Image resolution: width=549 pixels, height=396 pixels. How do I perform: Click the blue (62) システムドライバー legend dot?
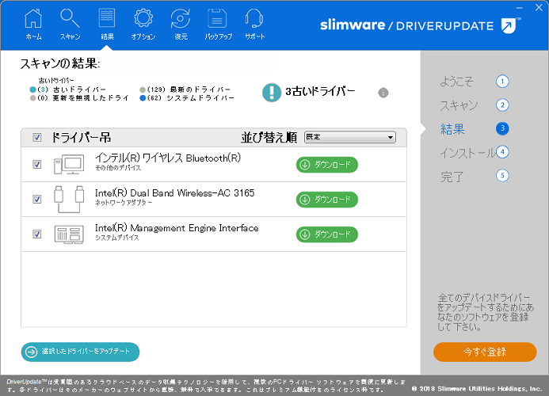tap(143, 98)
